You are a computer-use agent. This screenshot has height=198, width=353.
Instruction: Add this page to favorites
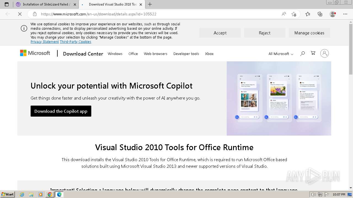[x=294, y=14]
